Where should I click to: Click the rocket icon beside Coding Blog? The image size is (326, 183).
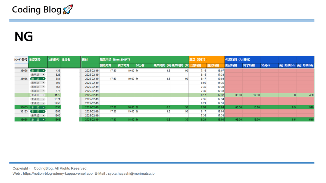[68, 10]
